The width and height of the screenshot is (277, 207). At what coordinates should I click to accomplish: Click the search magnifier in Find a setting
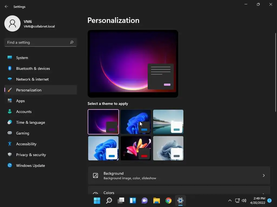pos(71,42)
